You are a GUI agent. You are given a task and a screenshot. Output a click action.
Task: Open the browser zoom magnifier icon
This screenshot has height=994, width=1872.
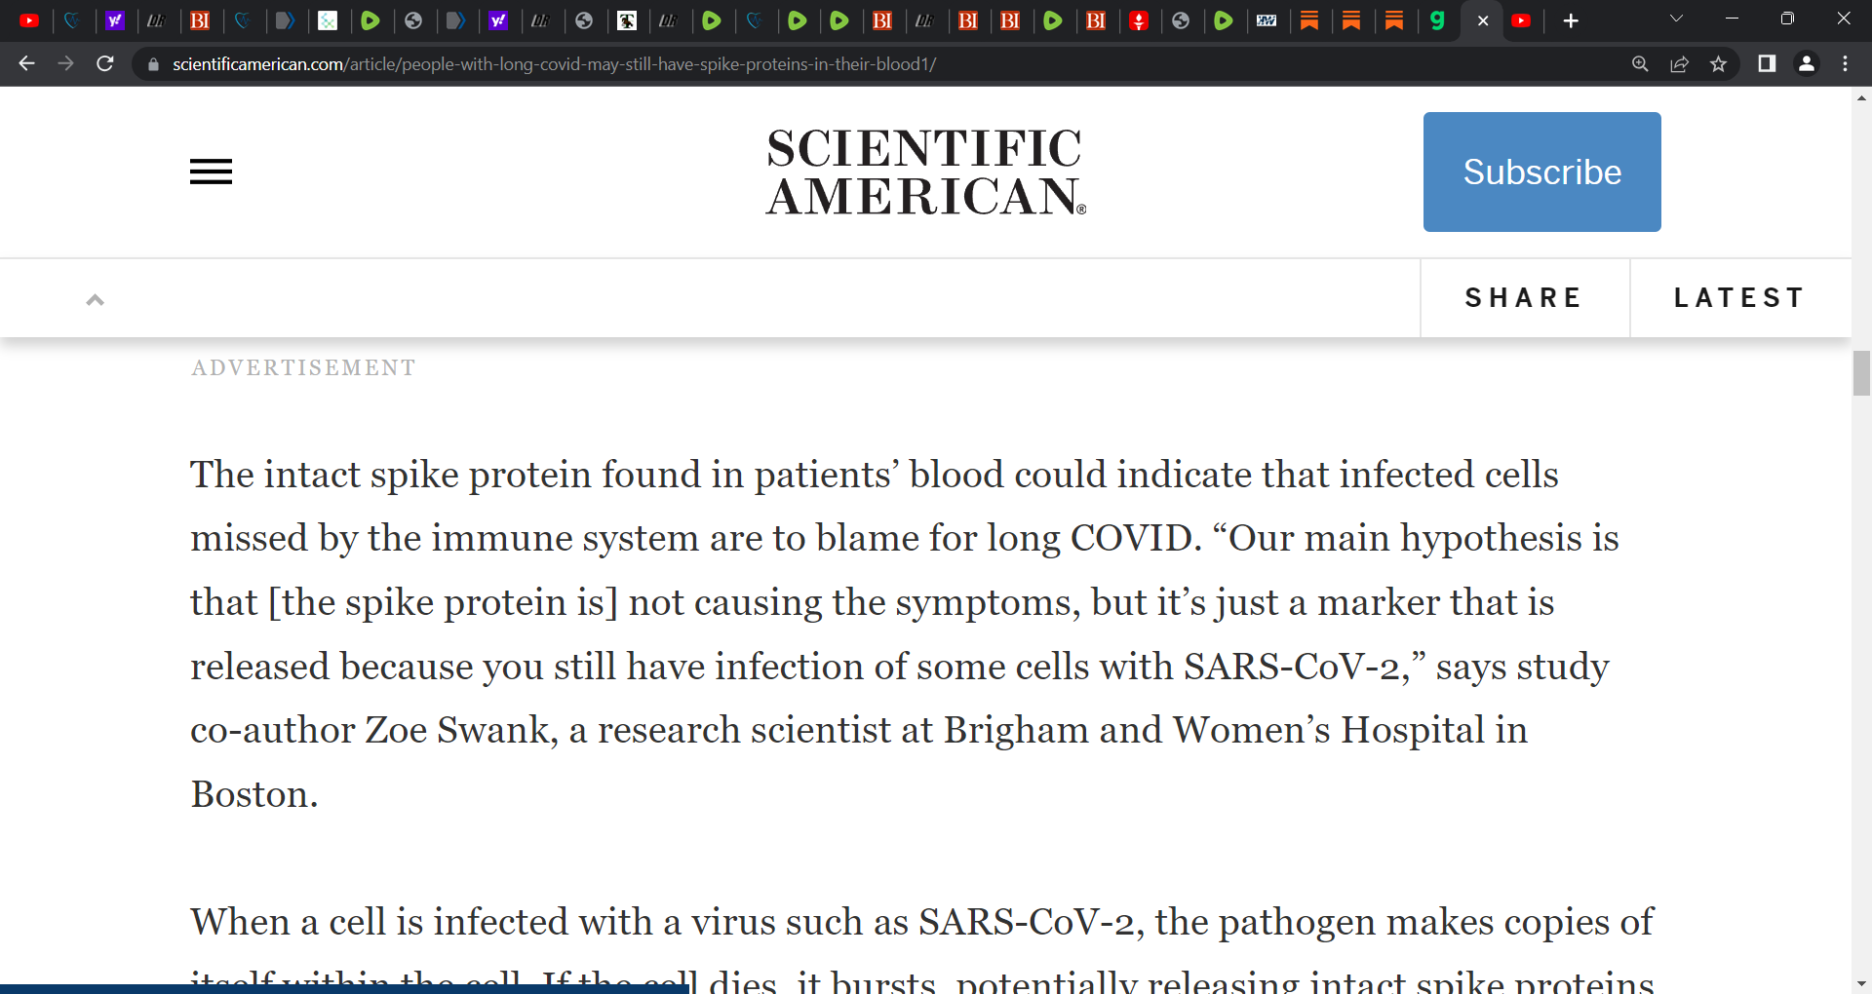pos(1640,64)
